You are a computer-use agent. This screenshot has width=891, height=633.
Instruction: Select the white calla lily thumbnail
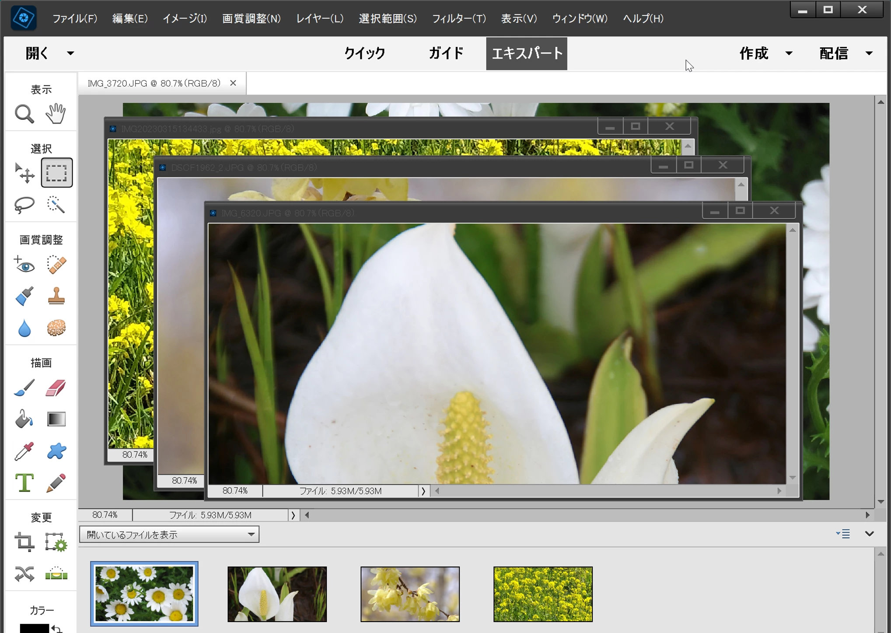tap(277, 594)
